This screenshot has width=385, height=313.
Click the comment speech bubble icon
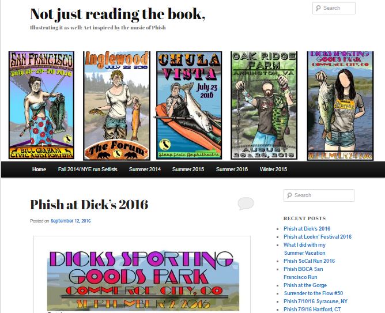246,203
